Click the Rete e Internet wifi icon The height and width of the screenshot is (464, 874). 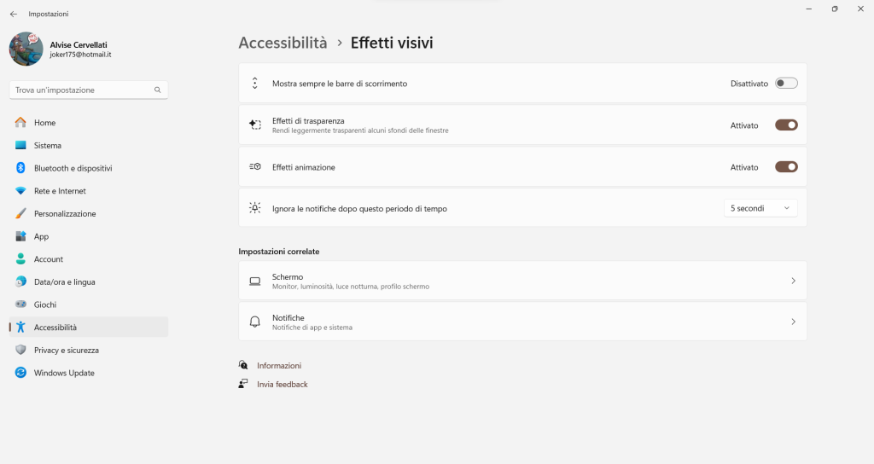pos(21,191)
